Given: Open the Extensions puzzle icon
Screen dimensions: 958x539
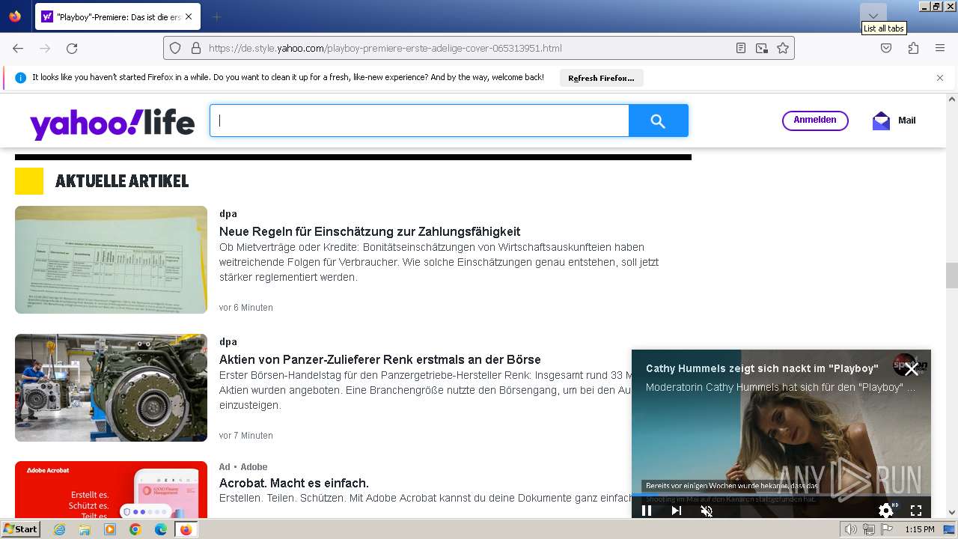Looking at the screenshot, I should (x=913, y=48).
